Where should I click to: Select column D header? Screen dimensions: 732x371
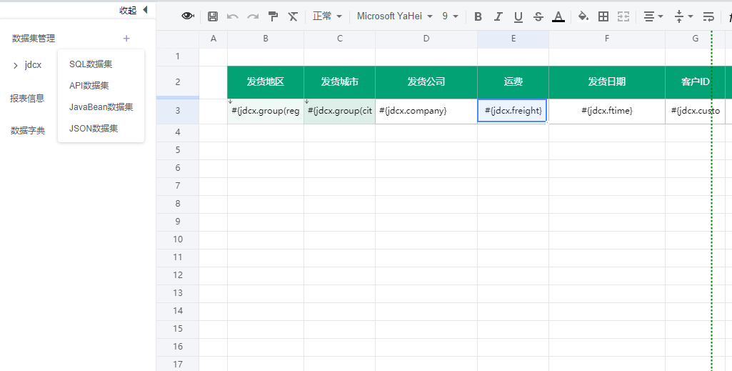coord(426,39)
